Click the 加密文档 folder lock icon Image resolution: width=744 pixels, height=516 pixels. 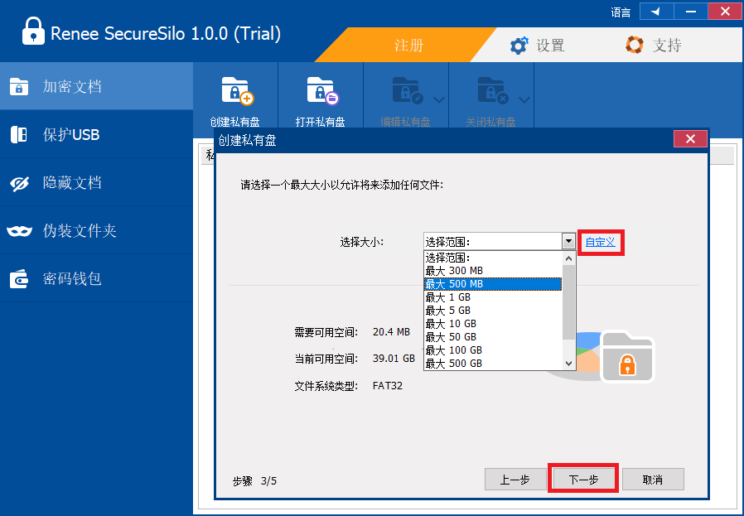coord(19,87)
